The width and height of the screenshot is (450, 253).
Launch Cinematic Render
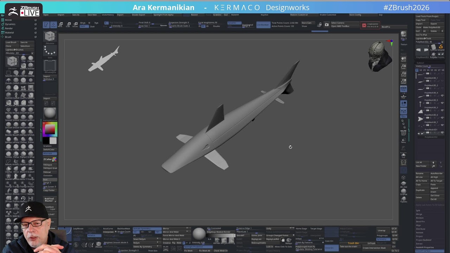[x=370, y=25]
